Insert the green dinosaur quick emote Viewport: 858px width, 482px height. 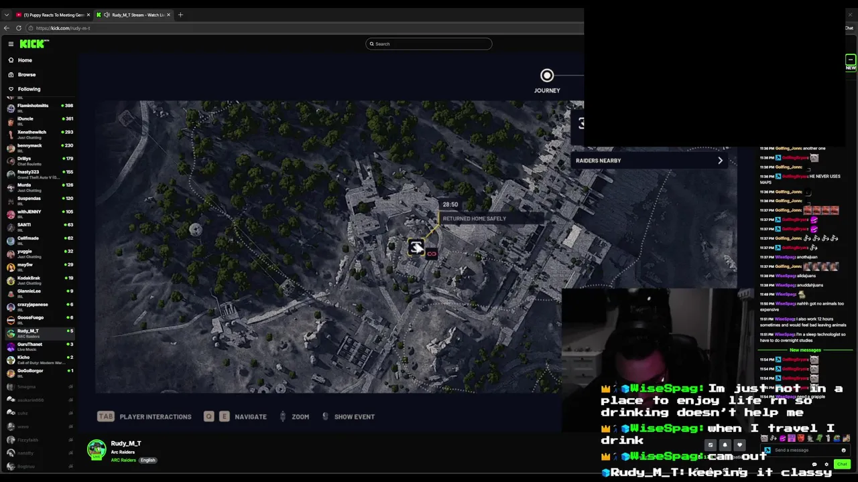[819, 438]
